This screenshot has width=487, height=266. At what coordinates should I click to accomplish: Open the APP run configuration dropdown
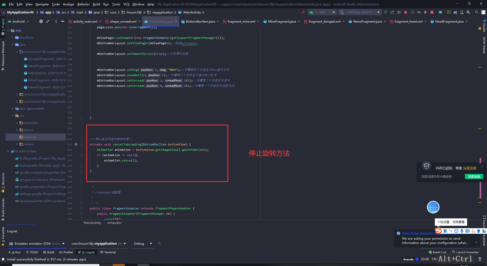[323, 12]
